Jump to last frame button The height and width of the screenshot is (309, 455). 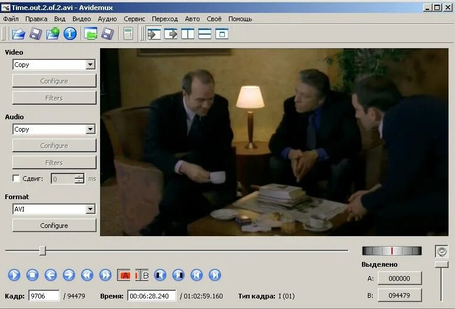tap(215, 275)
